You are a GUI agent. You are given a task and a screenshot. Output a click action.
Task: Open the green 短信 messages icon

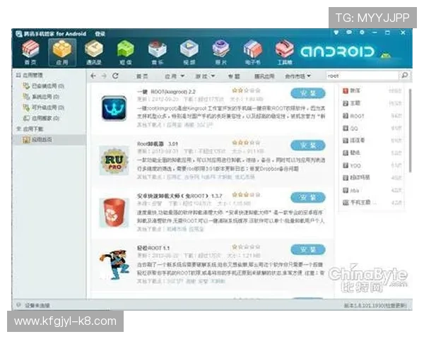coord(126,52)
